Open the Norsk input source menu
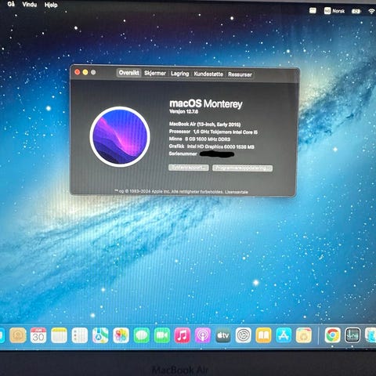This screenshot has height=376, width=376. point(334,11)
